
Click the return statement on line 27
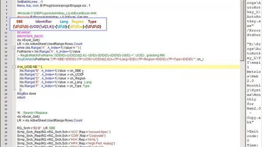tap(21, 98)
